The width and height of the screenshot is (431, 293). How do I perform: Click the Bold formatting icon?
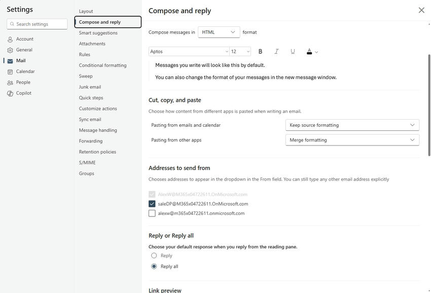tap(261, 52)
